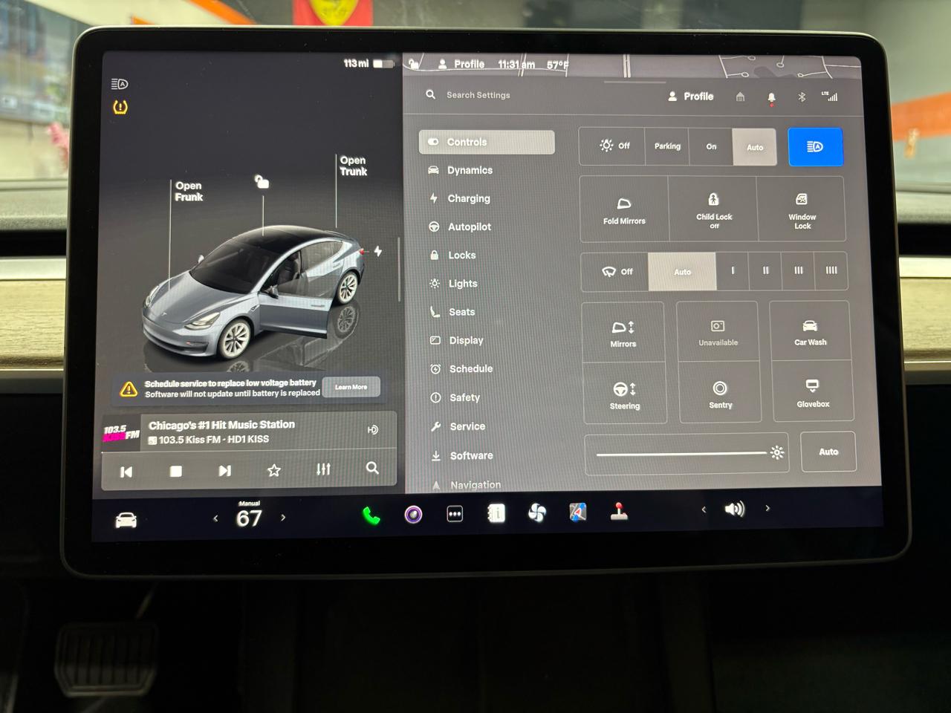Tap the Car Wash mode icon
The image size is (951, 713).
(x=810, y=331)
